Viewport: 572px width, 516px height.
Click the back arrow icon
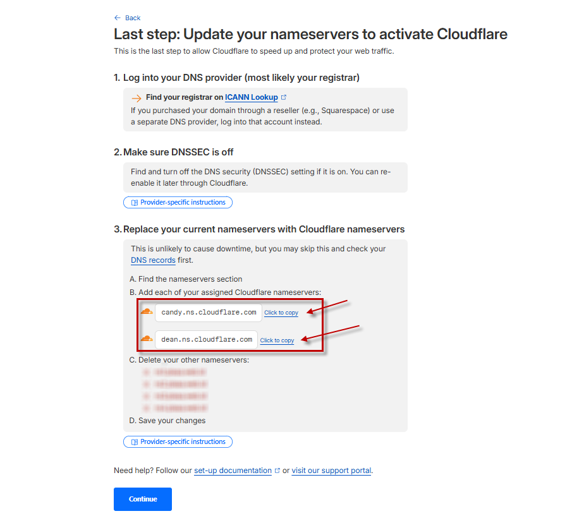(x=117, y=18)
